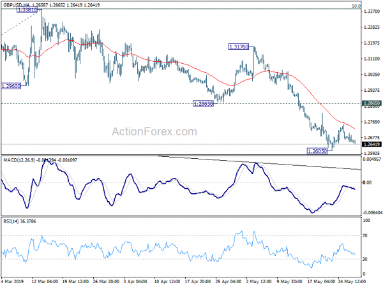The height and width of the screenshot is (287, 383).
Task: Click the 1.31760 price label
Action: coord(239,47)
